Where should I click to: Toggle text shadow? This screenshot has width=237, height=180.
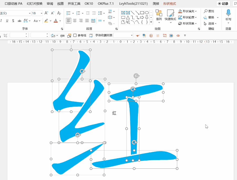(13, 21)
